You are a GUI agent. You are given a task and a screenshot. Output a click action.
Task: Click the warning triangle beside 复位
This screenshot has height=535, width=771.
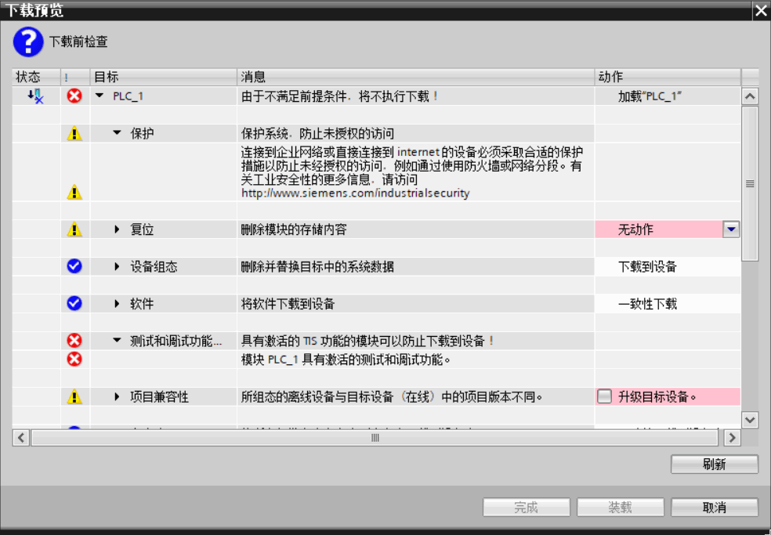click(x=74, y=229)
